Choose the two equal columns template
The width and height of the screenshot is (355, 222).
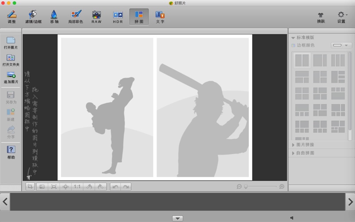pyautogui.click(x=302, y=60)
